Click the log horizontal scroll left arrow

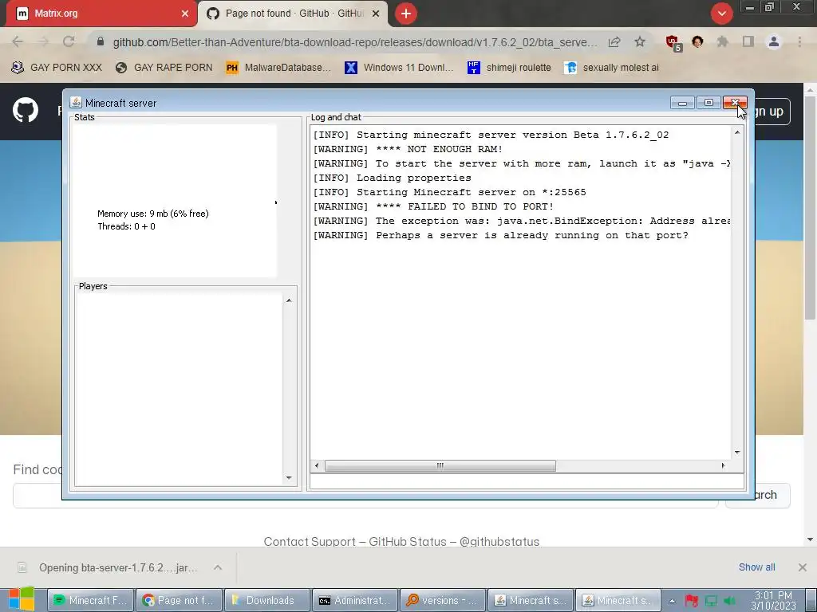[x=317, y=465]
